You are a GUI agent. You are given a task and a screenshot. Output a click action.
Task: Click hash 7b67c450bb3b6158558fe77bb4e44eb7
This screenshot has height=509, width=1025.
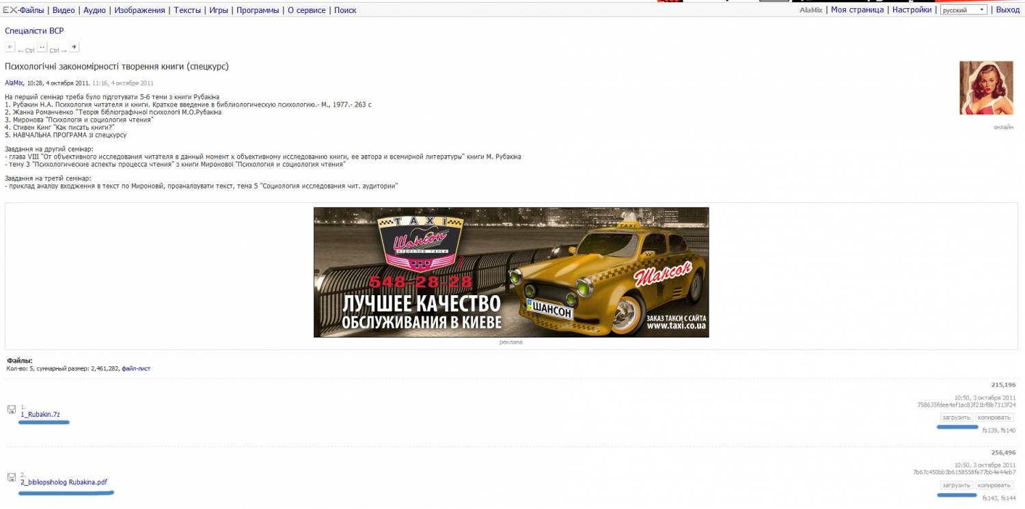click(964, 472)
